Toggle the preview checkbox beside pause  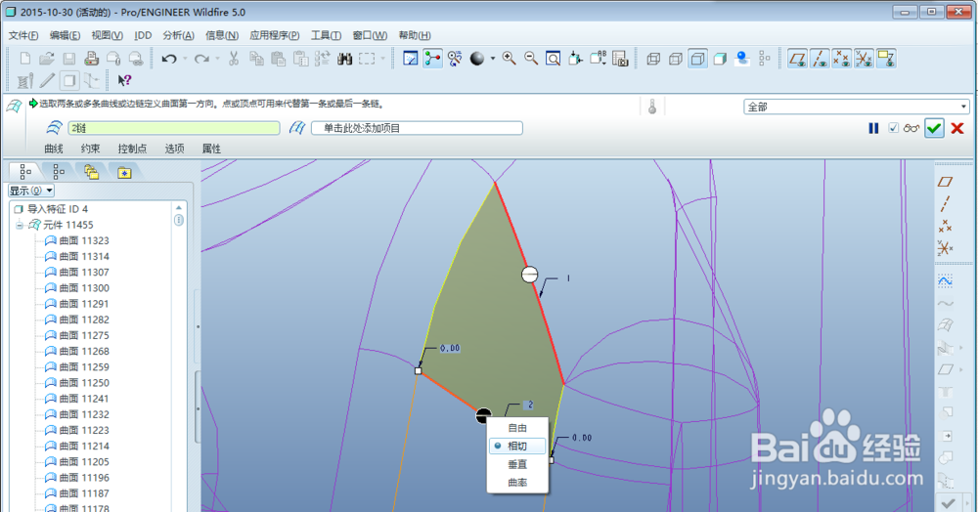pos(893,128)
